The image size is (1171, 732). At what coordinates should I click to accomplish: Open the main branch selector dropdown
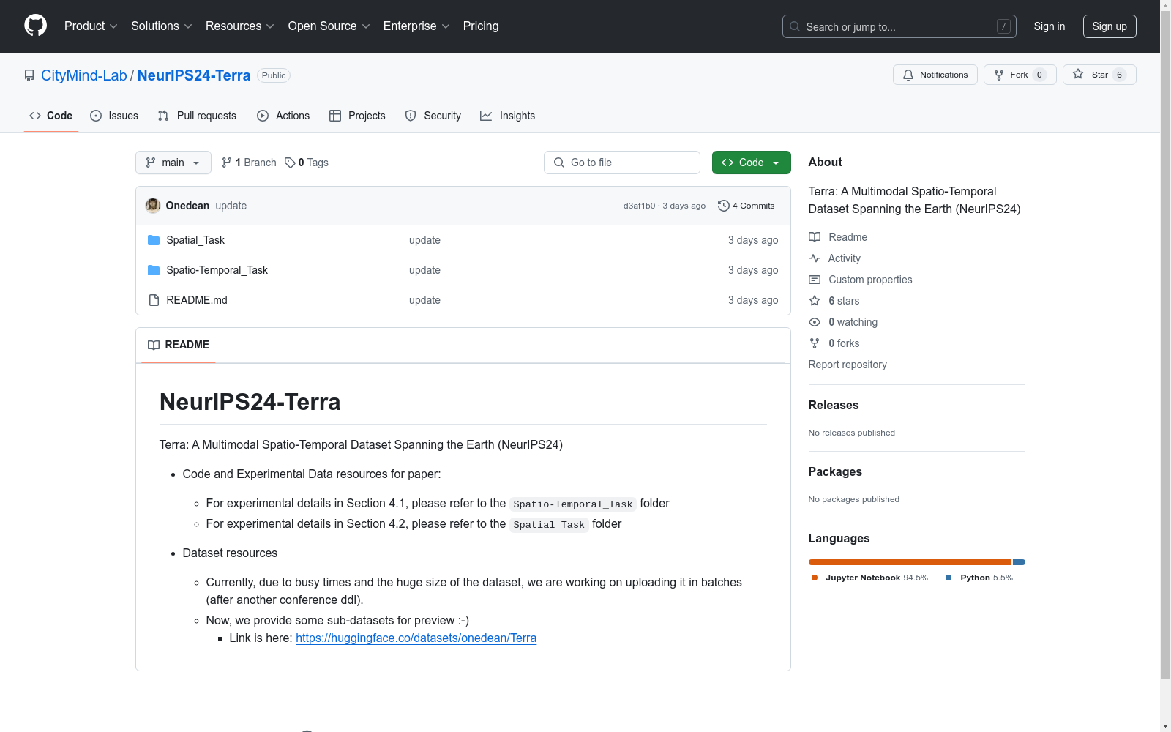[x=173, y=163]
